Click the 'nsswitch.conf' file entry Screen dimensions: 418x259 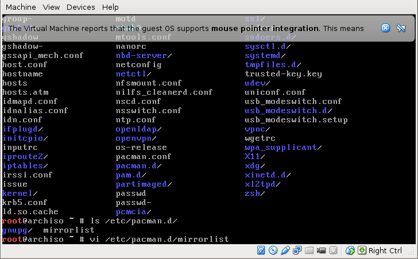[x=149, y=111]
